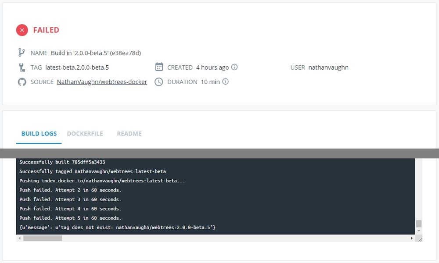Click log line 'Push failed. Attempt 2 in 60 seconds.'
Viewport: 439px width, 263px height.
click(70, 190)
